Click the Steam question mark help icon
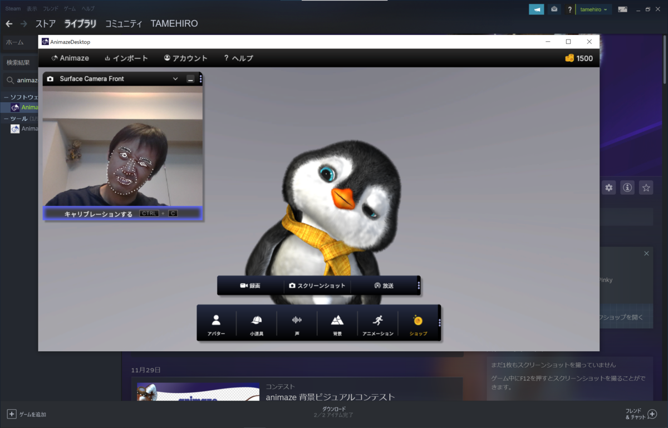Screen dimensions: 668x428 tap(569, 9)
